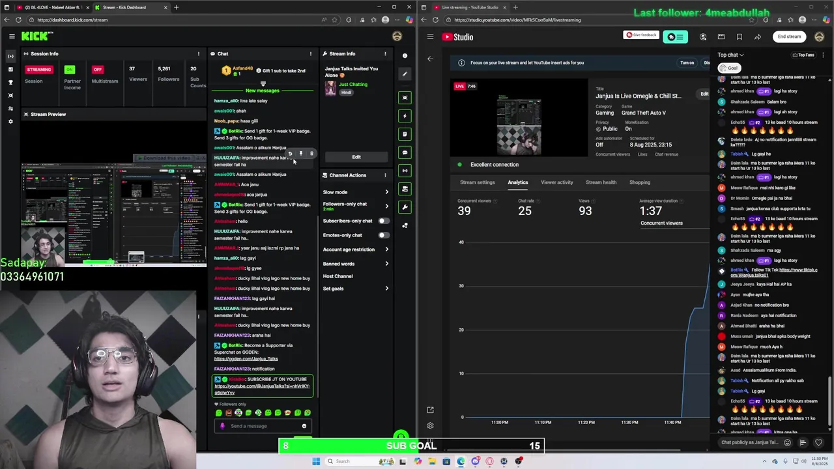Click the share arrow icon in YouTube Studio
The image size is (834, 469).
coord(757,36)
